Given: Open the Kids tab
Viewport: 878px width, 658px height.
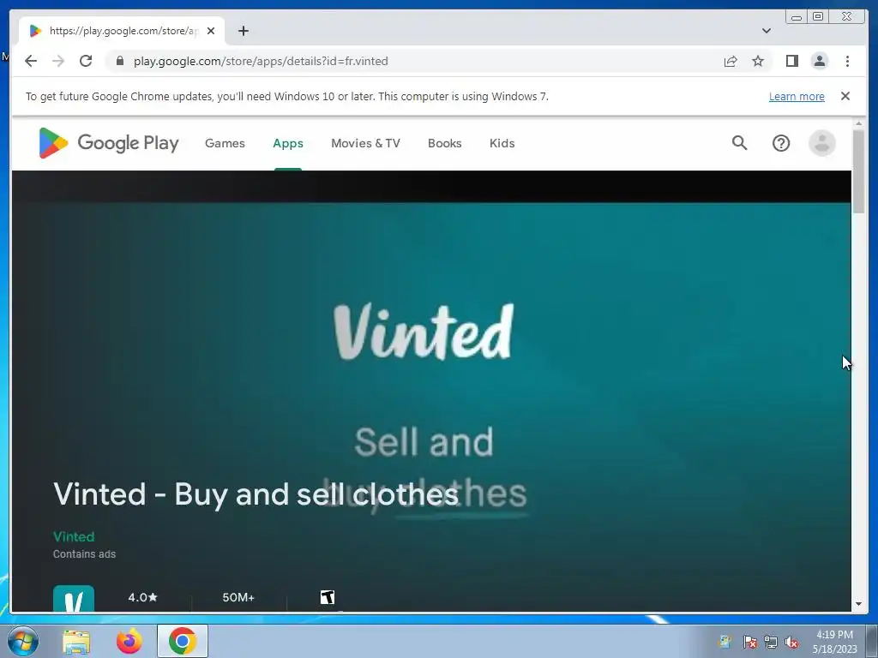Looking at the screenshot, I should (x=502, y=143).
